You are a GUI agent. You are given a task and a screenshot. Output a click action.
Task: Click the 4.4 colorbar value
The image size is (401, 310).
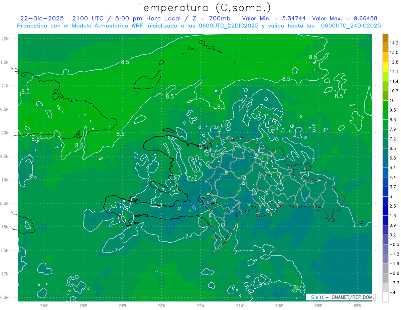tap(393, 177)
